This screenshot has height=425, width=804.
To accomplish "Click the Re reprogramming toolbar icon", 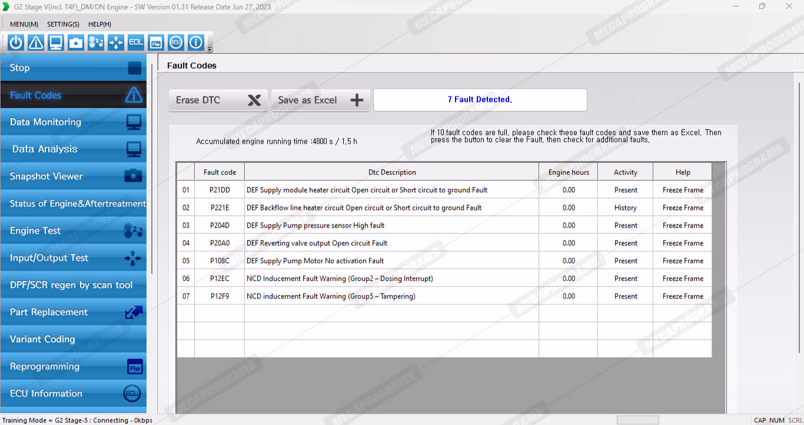I will click(x=156, y=42).
